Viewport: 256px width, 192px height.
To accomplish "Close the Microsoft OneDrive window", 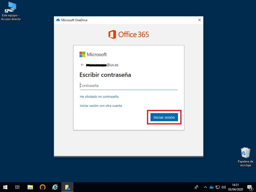I will (199, 20).
